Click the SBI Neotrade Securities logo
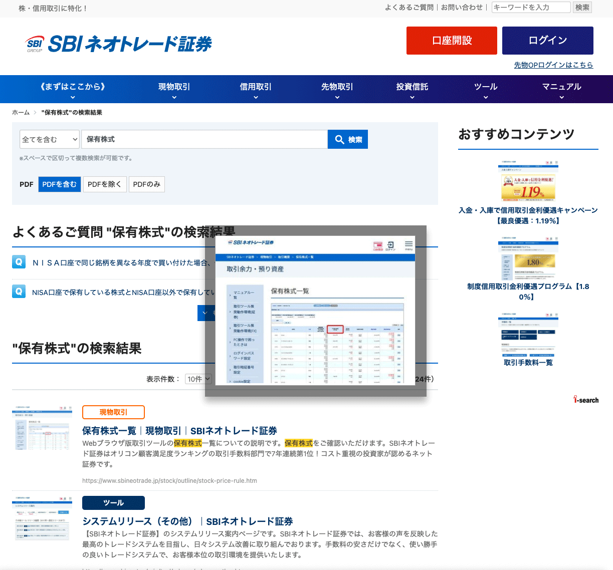Viewport: 613px width, 570px height. pyautogui.click(x=119, y=44)
